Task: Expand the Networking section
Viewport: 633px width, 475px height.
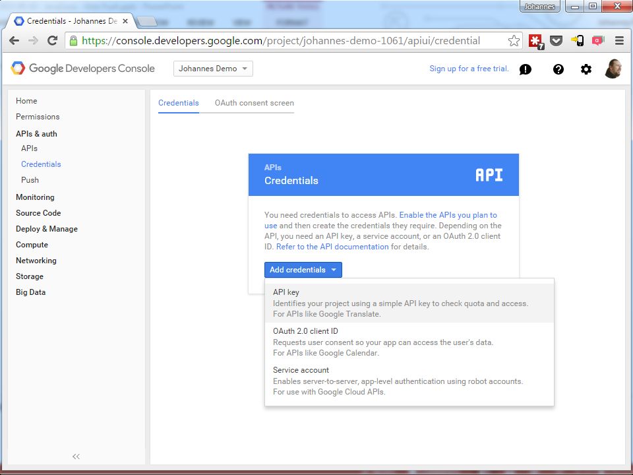Action: click(36, 261)
